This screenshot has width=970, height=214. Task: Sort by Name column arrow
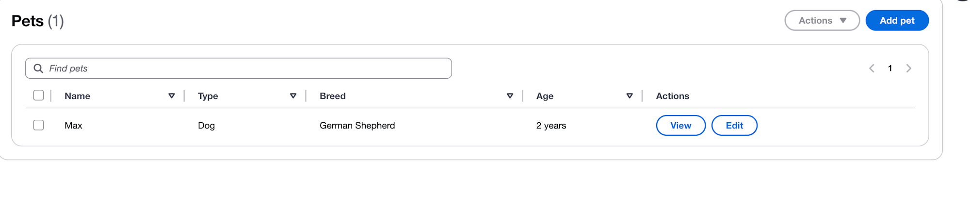(172, 96)
